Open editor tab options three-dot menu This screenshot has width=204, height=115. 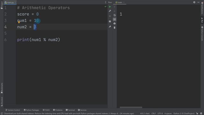coord(106,2)
